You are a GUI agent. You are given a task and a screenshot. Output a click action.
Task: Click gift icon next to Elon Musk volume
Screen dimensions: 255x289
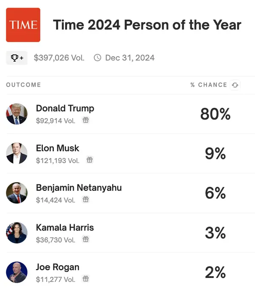tap(90, 160)
